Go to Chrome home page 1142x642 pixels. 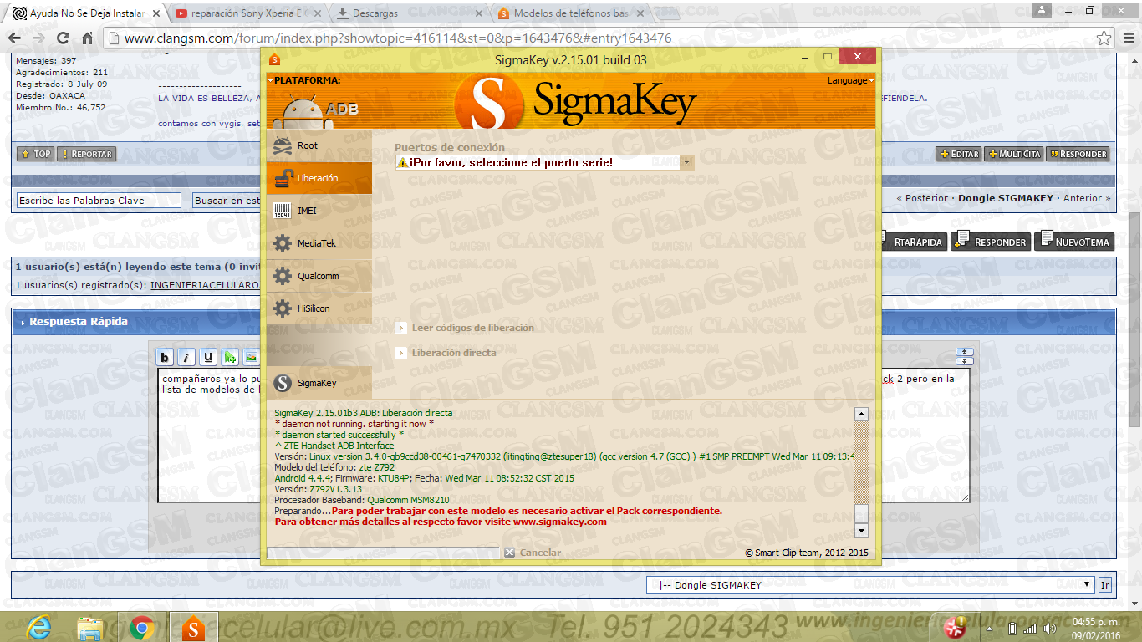(x=88, y=38)
